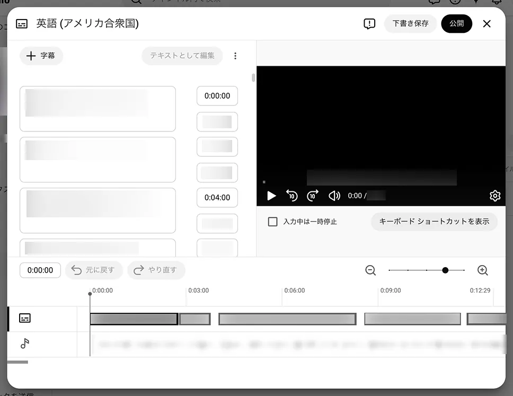Play the video preview

pyautogui.click(x=271, y=196)
